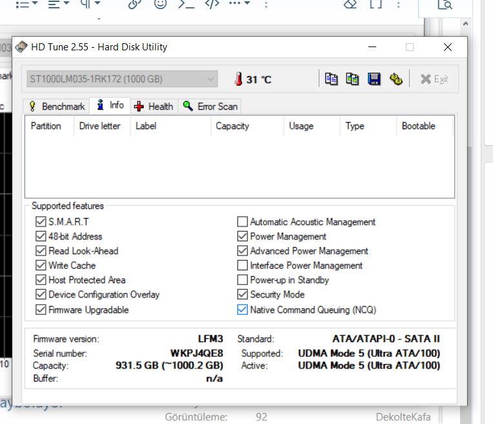Click the Exit button

(x=434, y=79)
